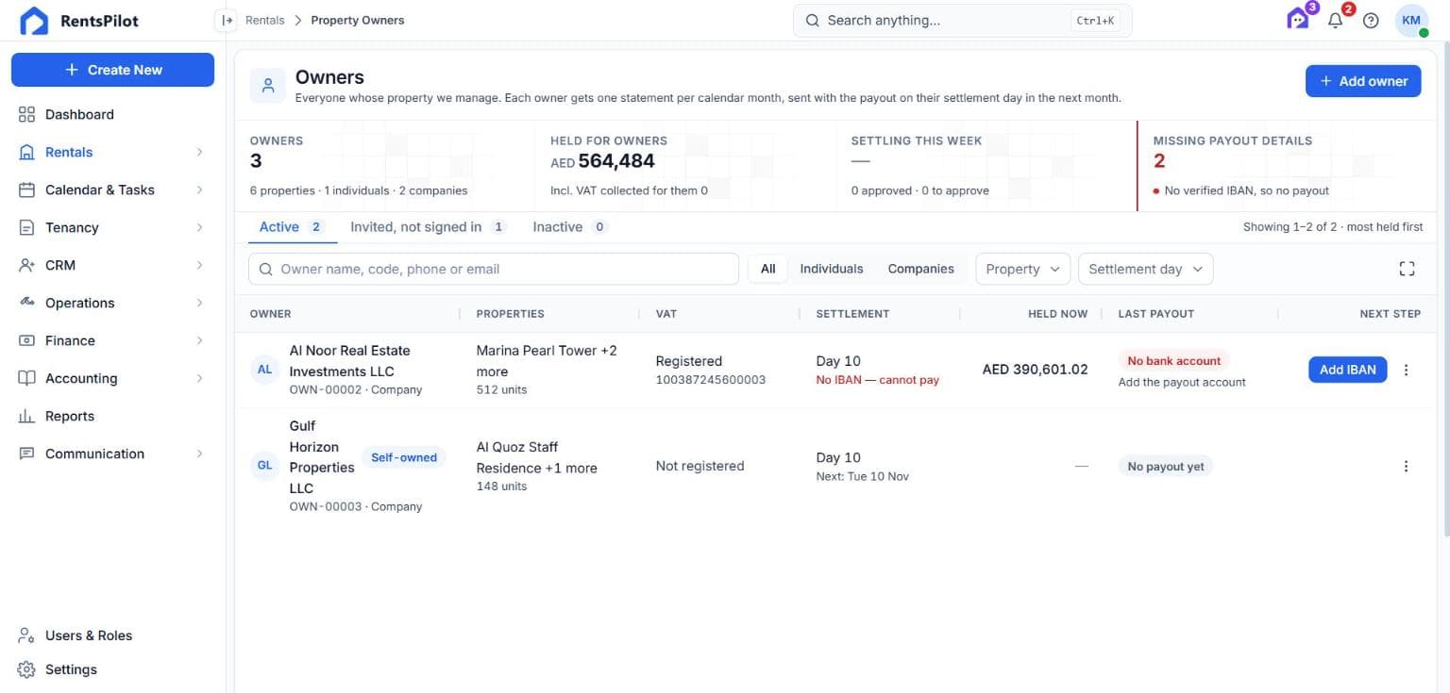Open the Property filter dropdown
The image size is (1450, 693).
(x=1022, y=269)
